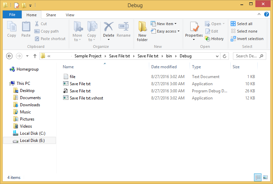Click Invert selection
The width and height of the screenshot is (273, 184).
coord(247,39)
